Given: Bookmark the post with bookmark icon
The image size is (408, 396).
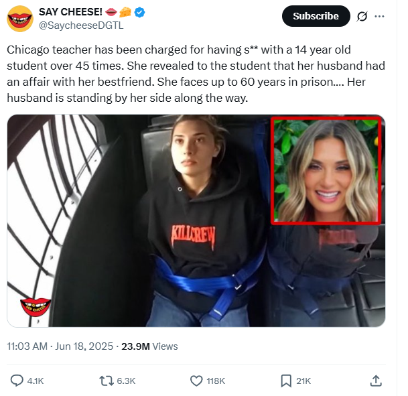Looking at the screenshot, I should coord(286,381).
